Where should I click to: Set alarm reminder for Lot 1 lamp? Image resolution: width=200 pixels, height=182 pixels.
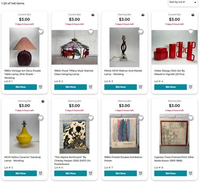(x=40, y=87)
